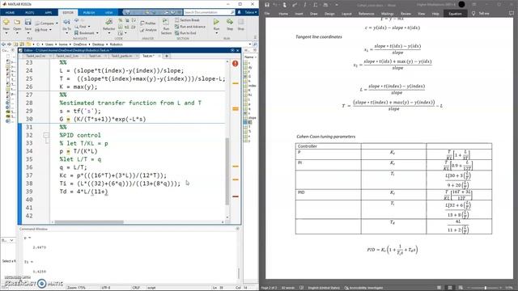Open the Save dropdown arrow
518x291 pixels.
point(28,33)
